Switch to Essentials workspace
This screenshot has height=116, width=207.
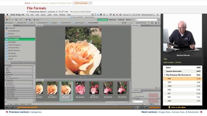click(112, 20)
